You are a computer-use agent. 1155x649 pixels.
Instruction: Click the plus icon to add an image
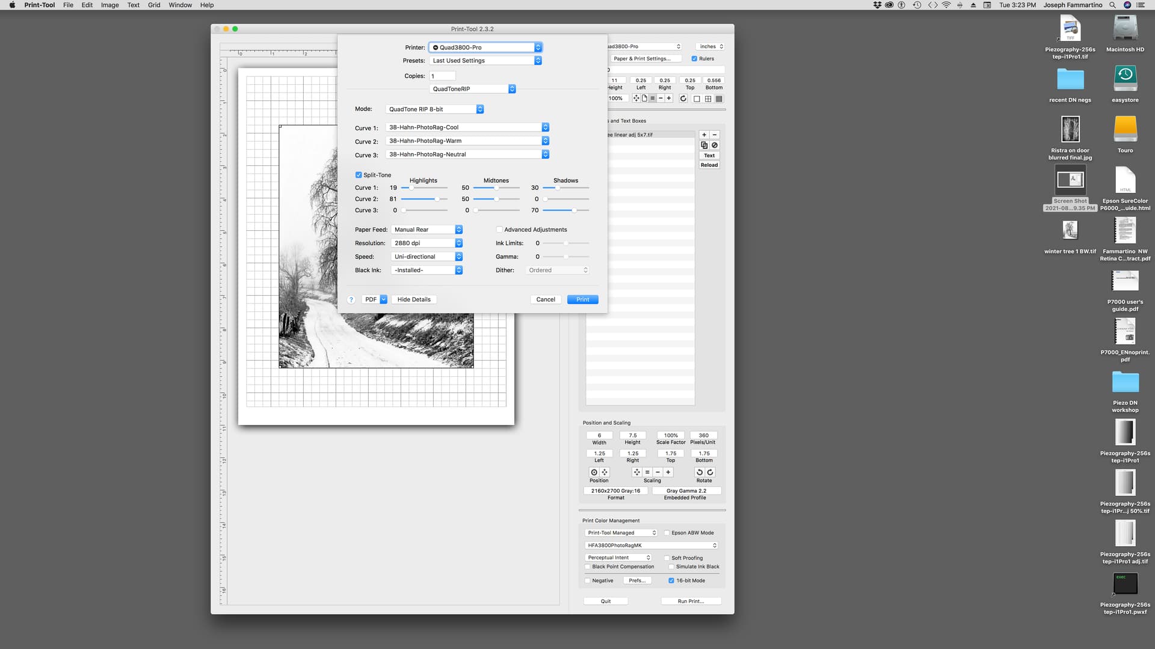click(x=704, y=135)
